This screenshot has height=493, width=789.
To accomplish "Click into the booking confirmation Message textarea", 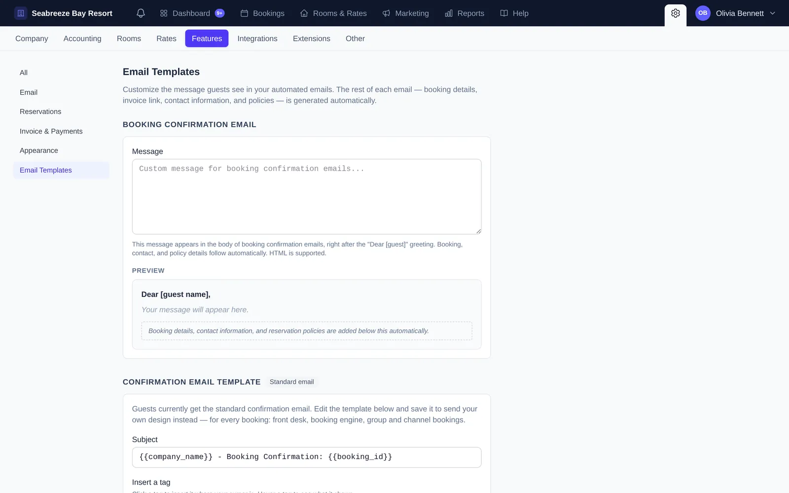I will (x=307, y=196).
